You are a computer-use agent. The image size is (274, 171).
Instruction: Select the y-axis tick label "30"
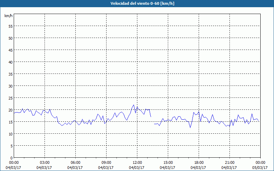click(x=11, y=86)
